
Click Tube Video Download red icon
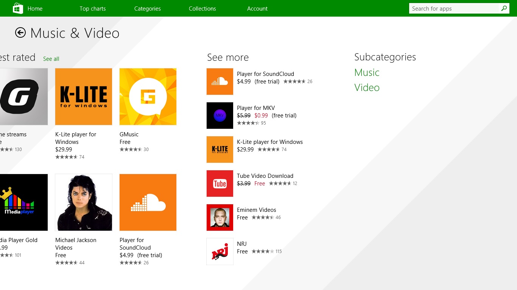pos(220,184)
